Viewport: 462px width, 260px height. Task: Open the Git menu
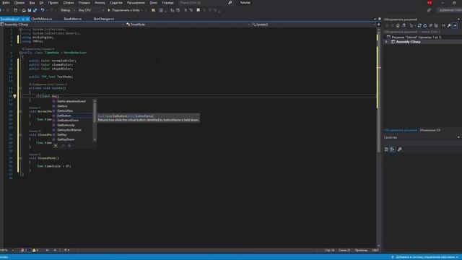41,3
